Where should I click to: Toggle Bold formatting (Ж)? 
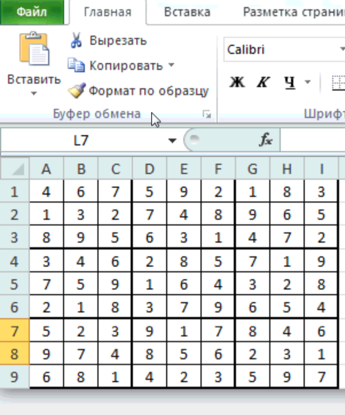pyautogui.click(x=237, y=83)
